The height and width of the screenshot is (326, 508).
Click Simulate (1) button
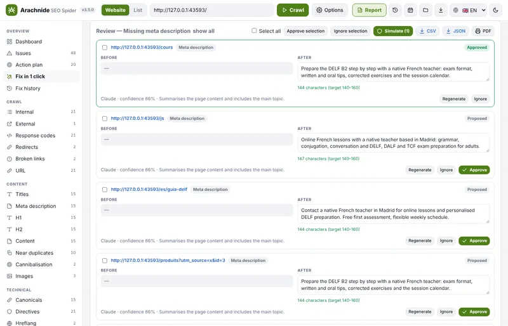tap(393, 31)
